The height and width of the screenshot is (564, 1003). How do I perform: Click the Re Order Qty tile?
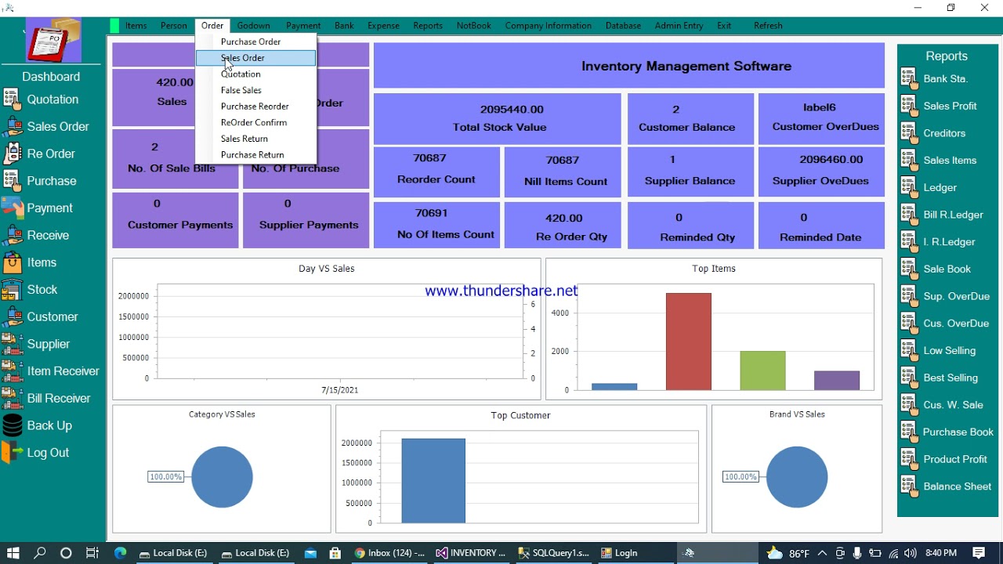tap(563, 226)
